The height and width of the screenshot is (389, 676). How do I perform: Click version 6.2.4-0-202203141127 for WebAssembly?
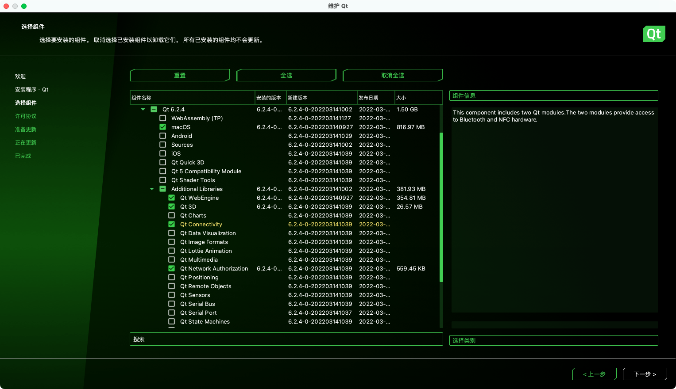320,118
